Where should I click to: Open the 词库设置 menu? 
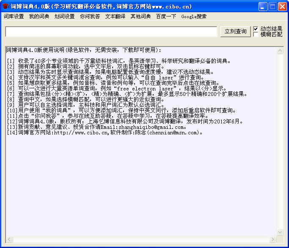pos(14,16)
